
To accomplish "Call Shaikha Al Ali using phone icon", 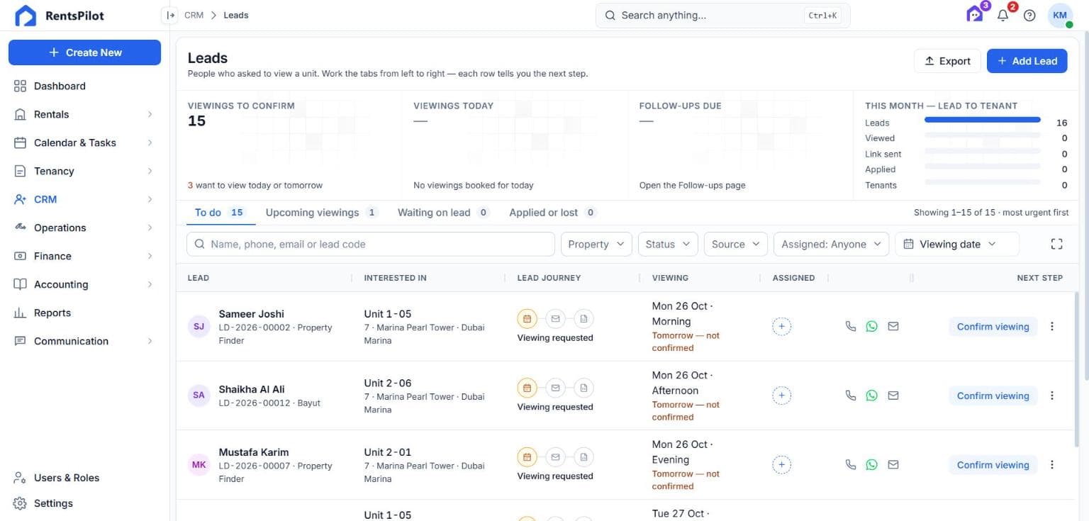I will click(851, 396).
